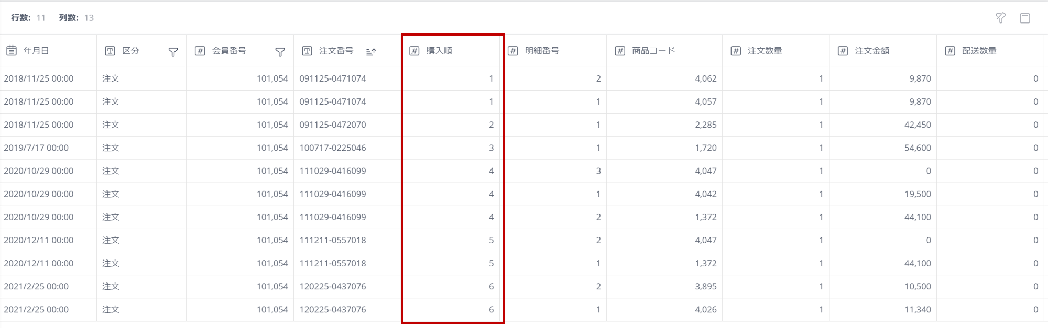This screenshot has height=328, width=1048.
Task: Click the 2019/7/17 00:00 date cell
Action: click(36, 148)
